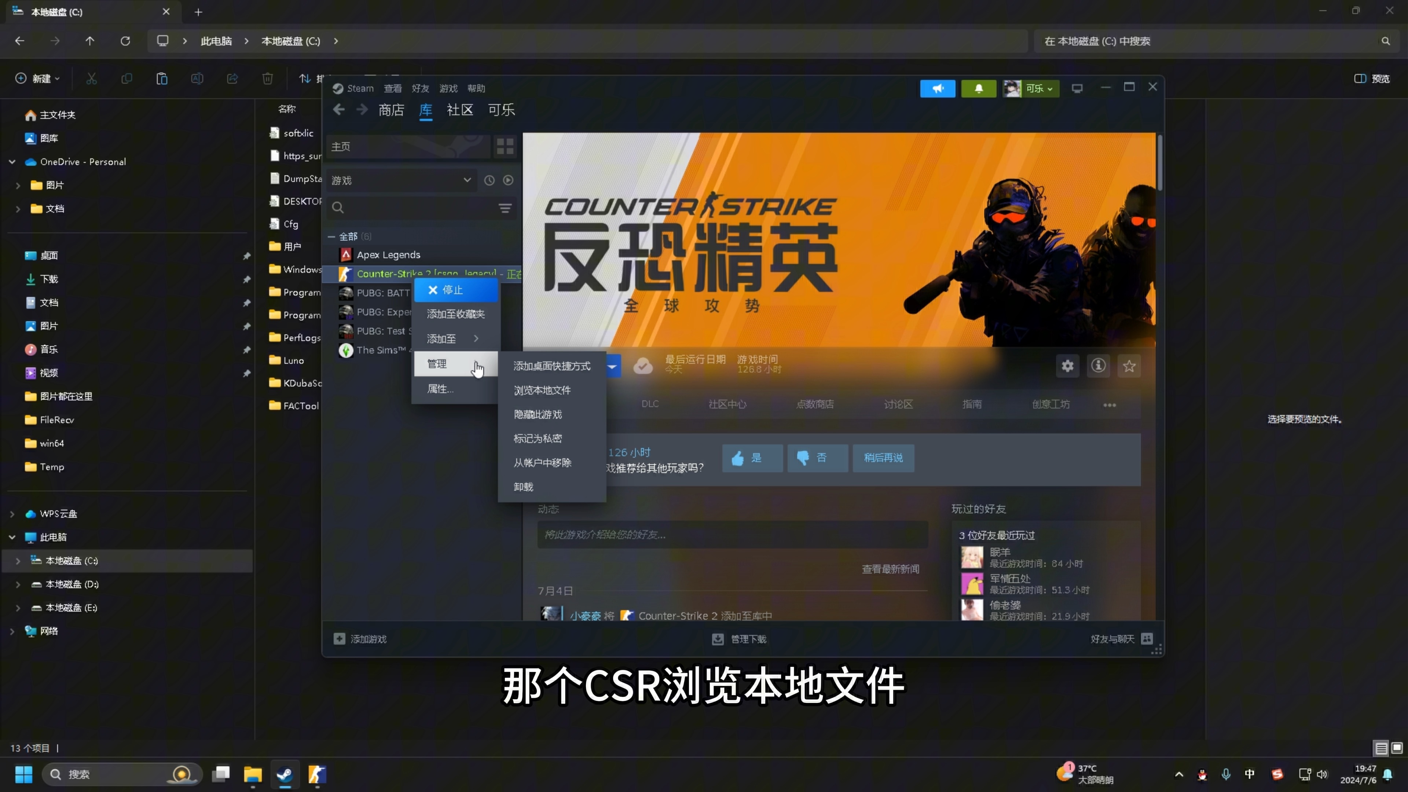
Task: Open the Windows Start menu
Action: pyautogui.click(x=23, y=774)
